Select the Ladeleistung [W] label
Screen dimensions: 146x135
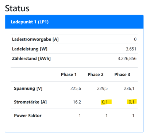pos(30,49)
